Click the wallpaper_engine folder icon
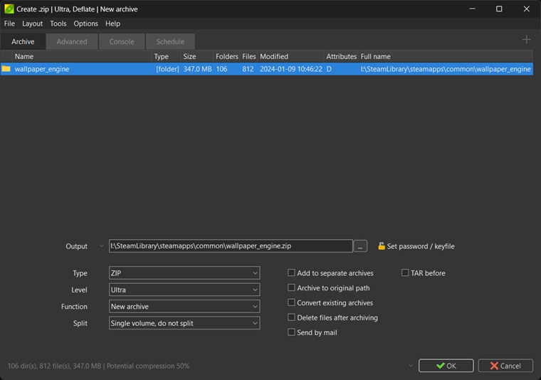The width and height of the screenshot is (541, 380). click(x=6, y=69)
